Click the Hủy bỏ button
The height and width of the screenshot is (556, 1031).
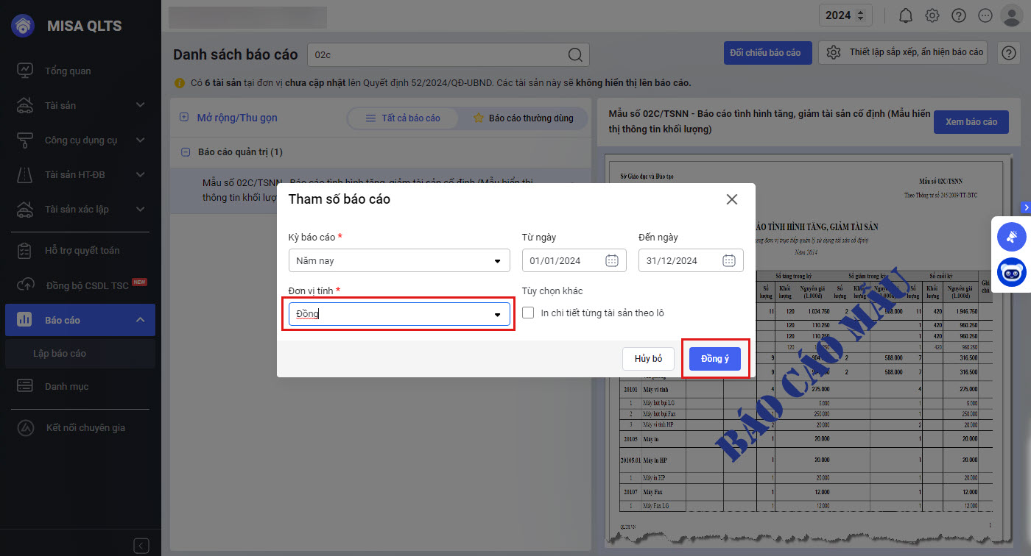(649, 359)
